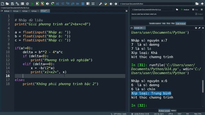Click Stop button in Code Analysis

(x=195, y=10)
